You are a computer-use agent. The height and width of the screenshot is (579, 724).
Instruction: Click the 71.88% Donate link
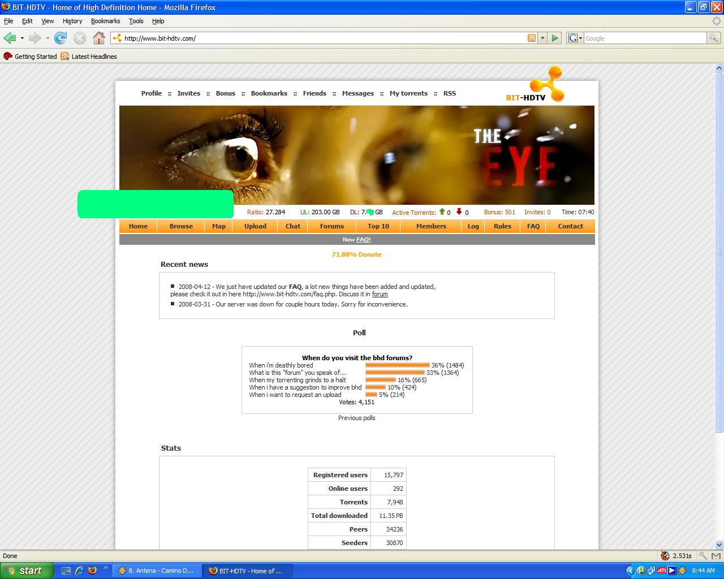coord(357,254)
